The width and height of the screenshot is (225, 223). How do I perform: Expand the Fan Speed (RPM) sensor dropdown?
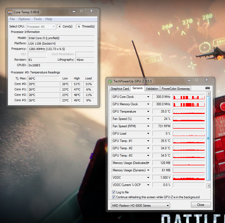(x=148, y=126)
